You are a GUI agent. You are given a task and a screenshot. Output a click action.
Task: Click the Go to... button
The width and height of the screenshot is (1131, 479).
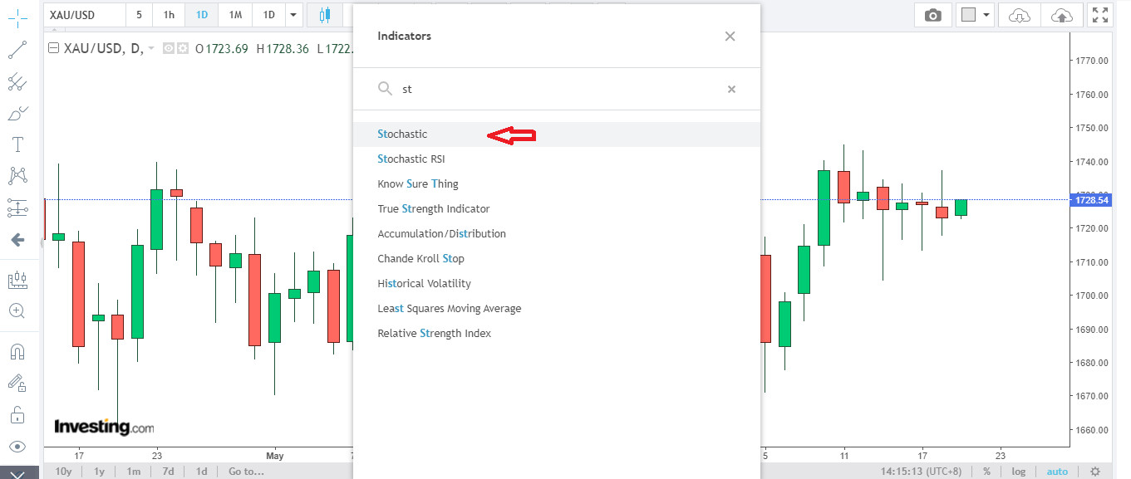click(246, 472)
